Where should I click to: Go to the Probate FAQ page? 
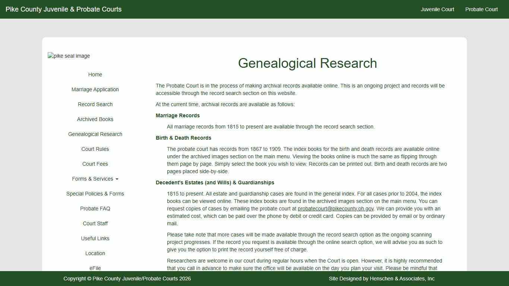point(95,209)
